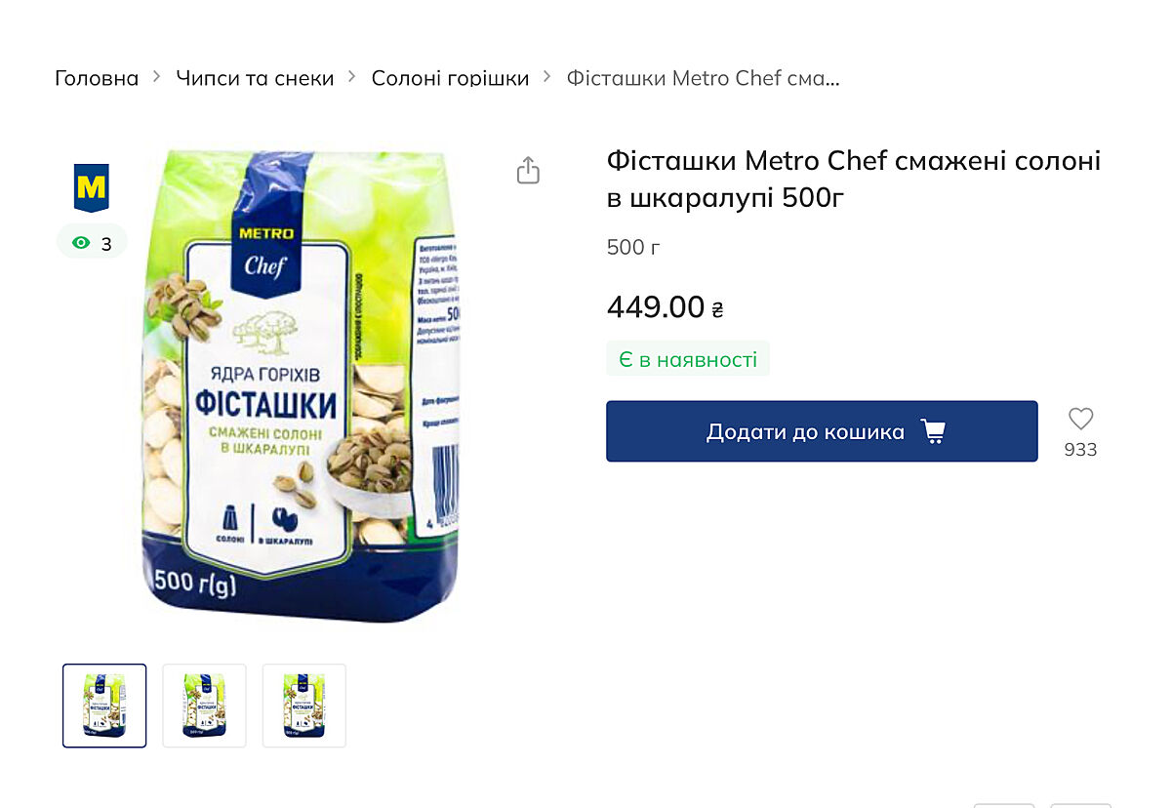Click the green eye views counter badge
Image resolution: width=1171 pixels, height=808 pixels.
[x=92, y=243]
